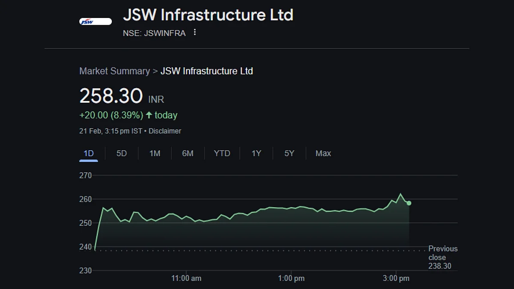This screenshot has height=289, width=514.
Task: Click the 21 Feb, 3:15 pm IST timestamp
Action: (111, 131)
